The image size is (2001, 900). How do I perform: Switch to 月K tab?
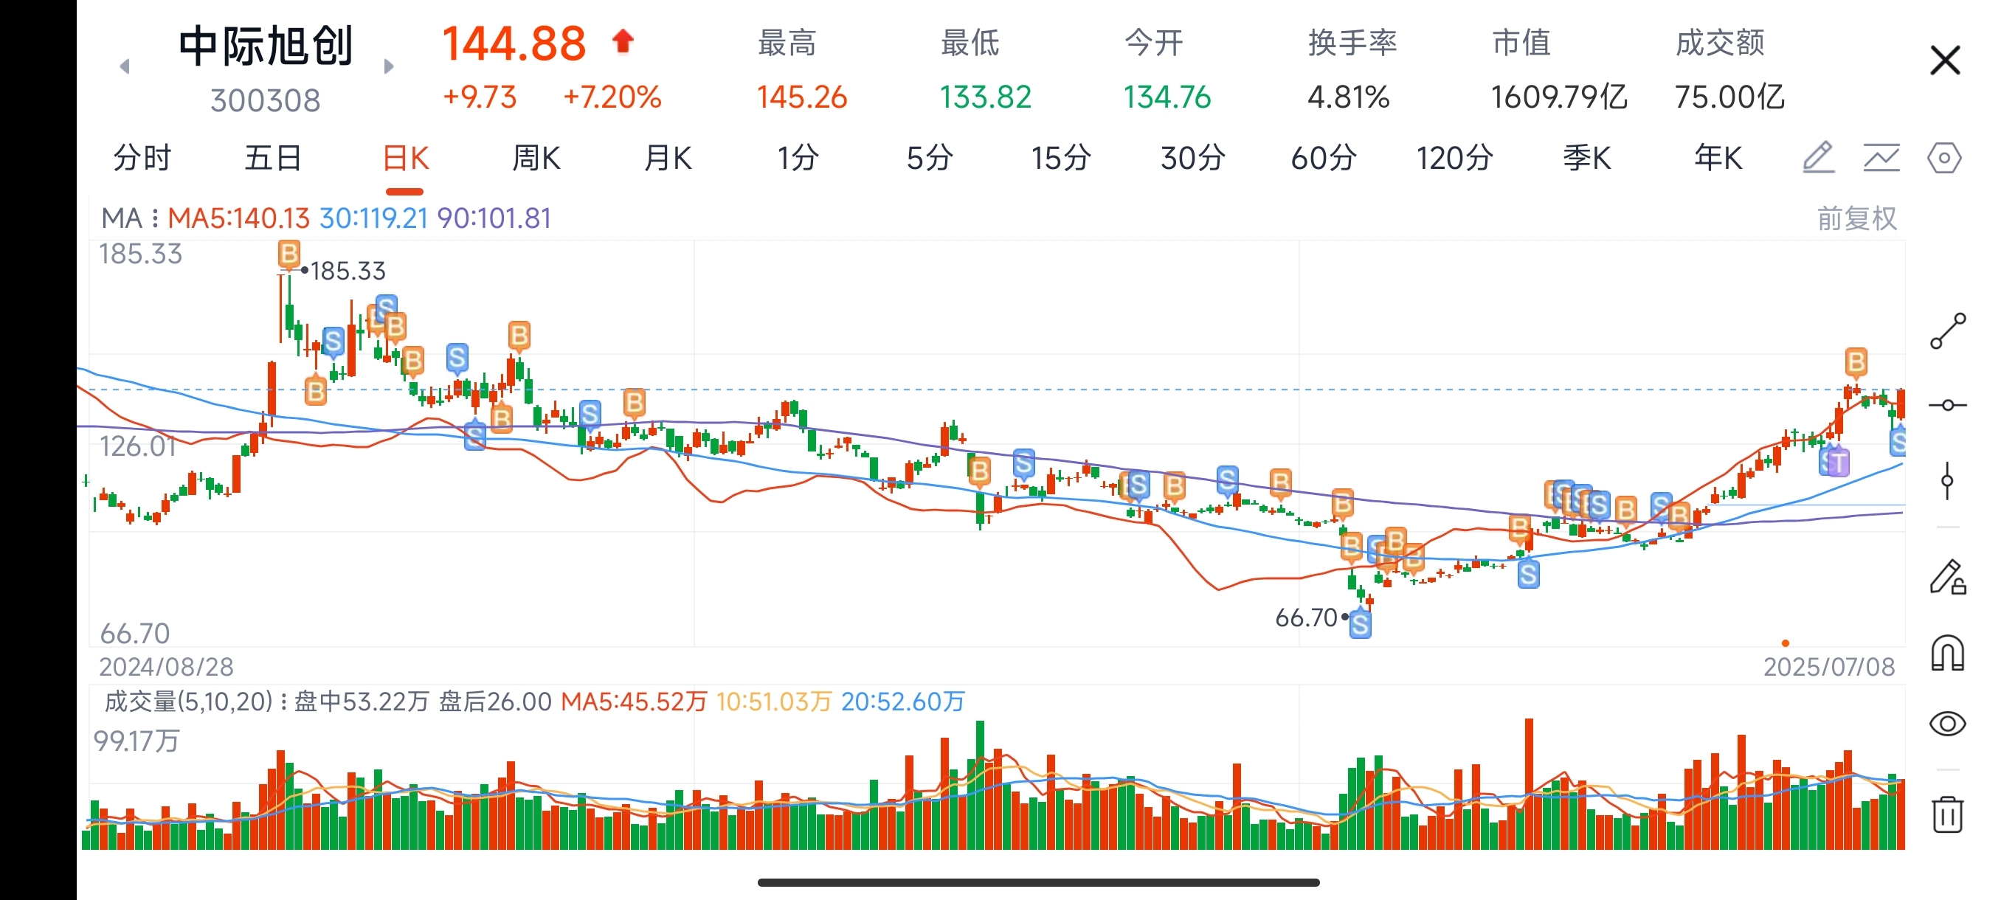pos(668,159)
